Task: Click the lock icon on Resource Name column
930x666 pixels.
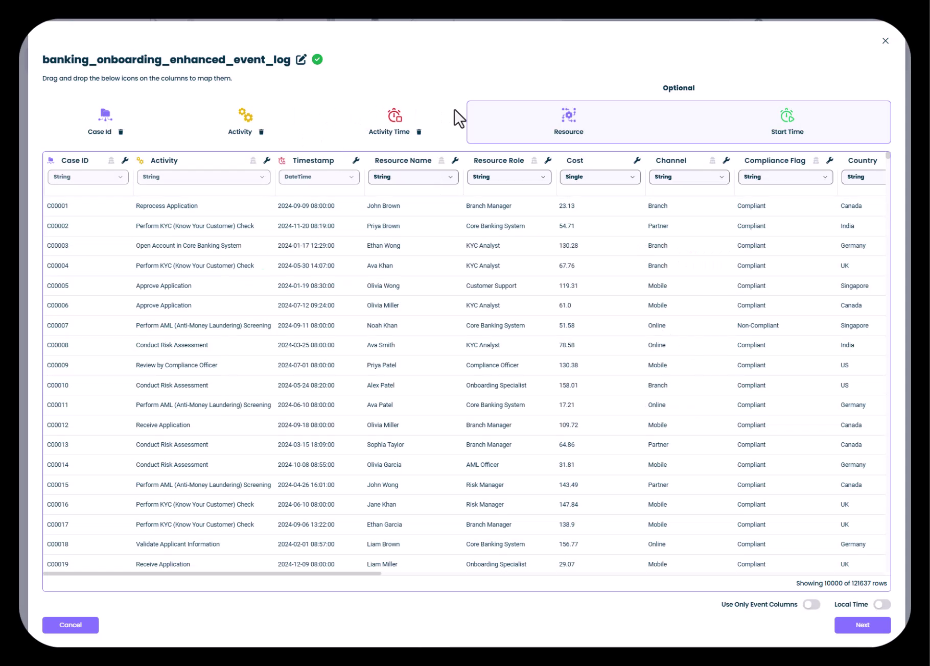Action: 441,160
